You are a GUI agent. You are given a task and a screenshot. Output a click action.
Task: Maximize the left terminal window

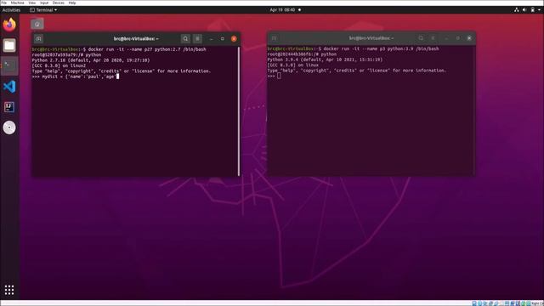coord(223,38)
